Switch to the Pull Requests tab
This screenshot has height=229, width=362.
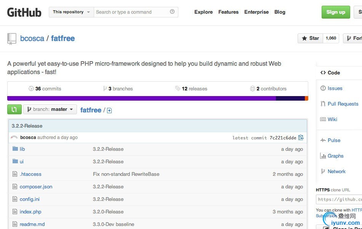[x=340, y=104]
